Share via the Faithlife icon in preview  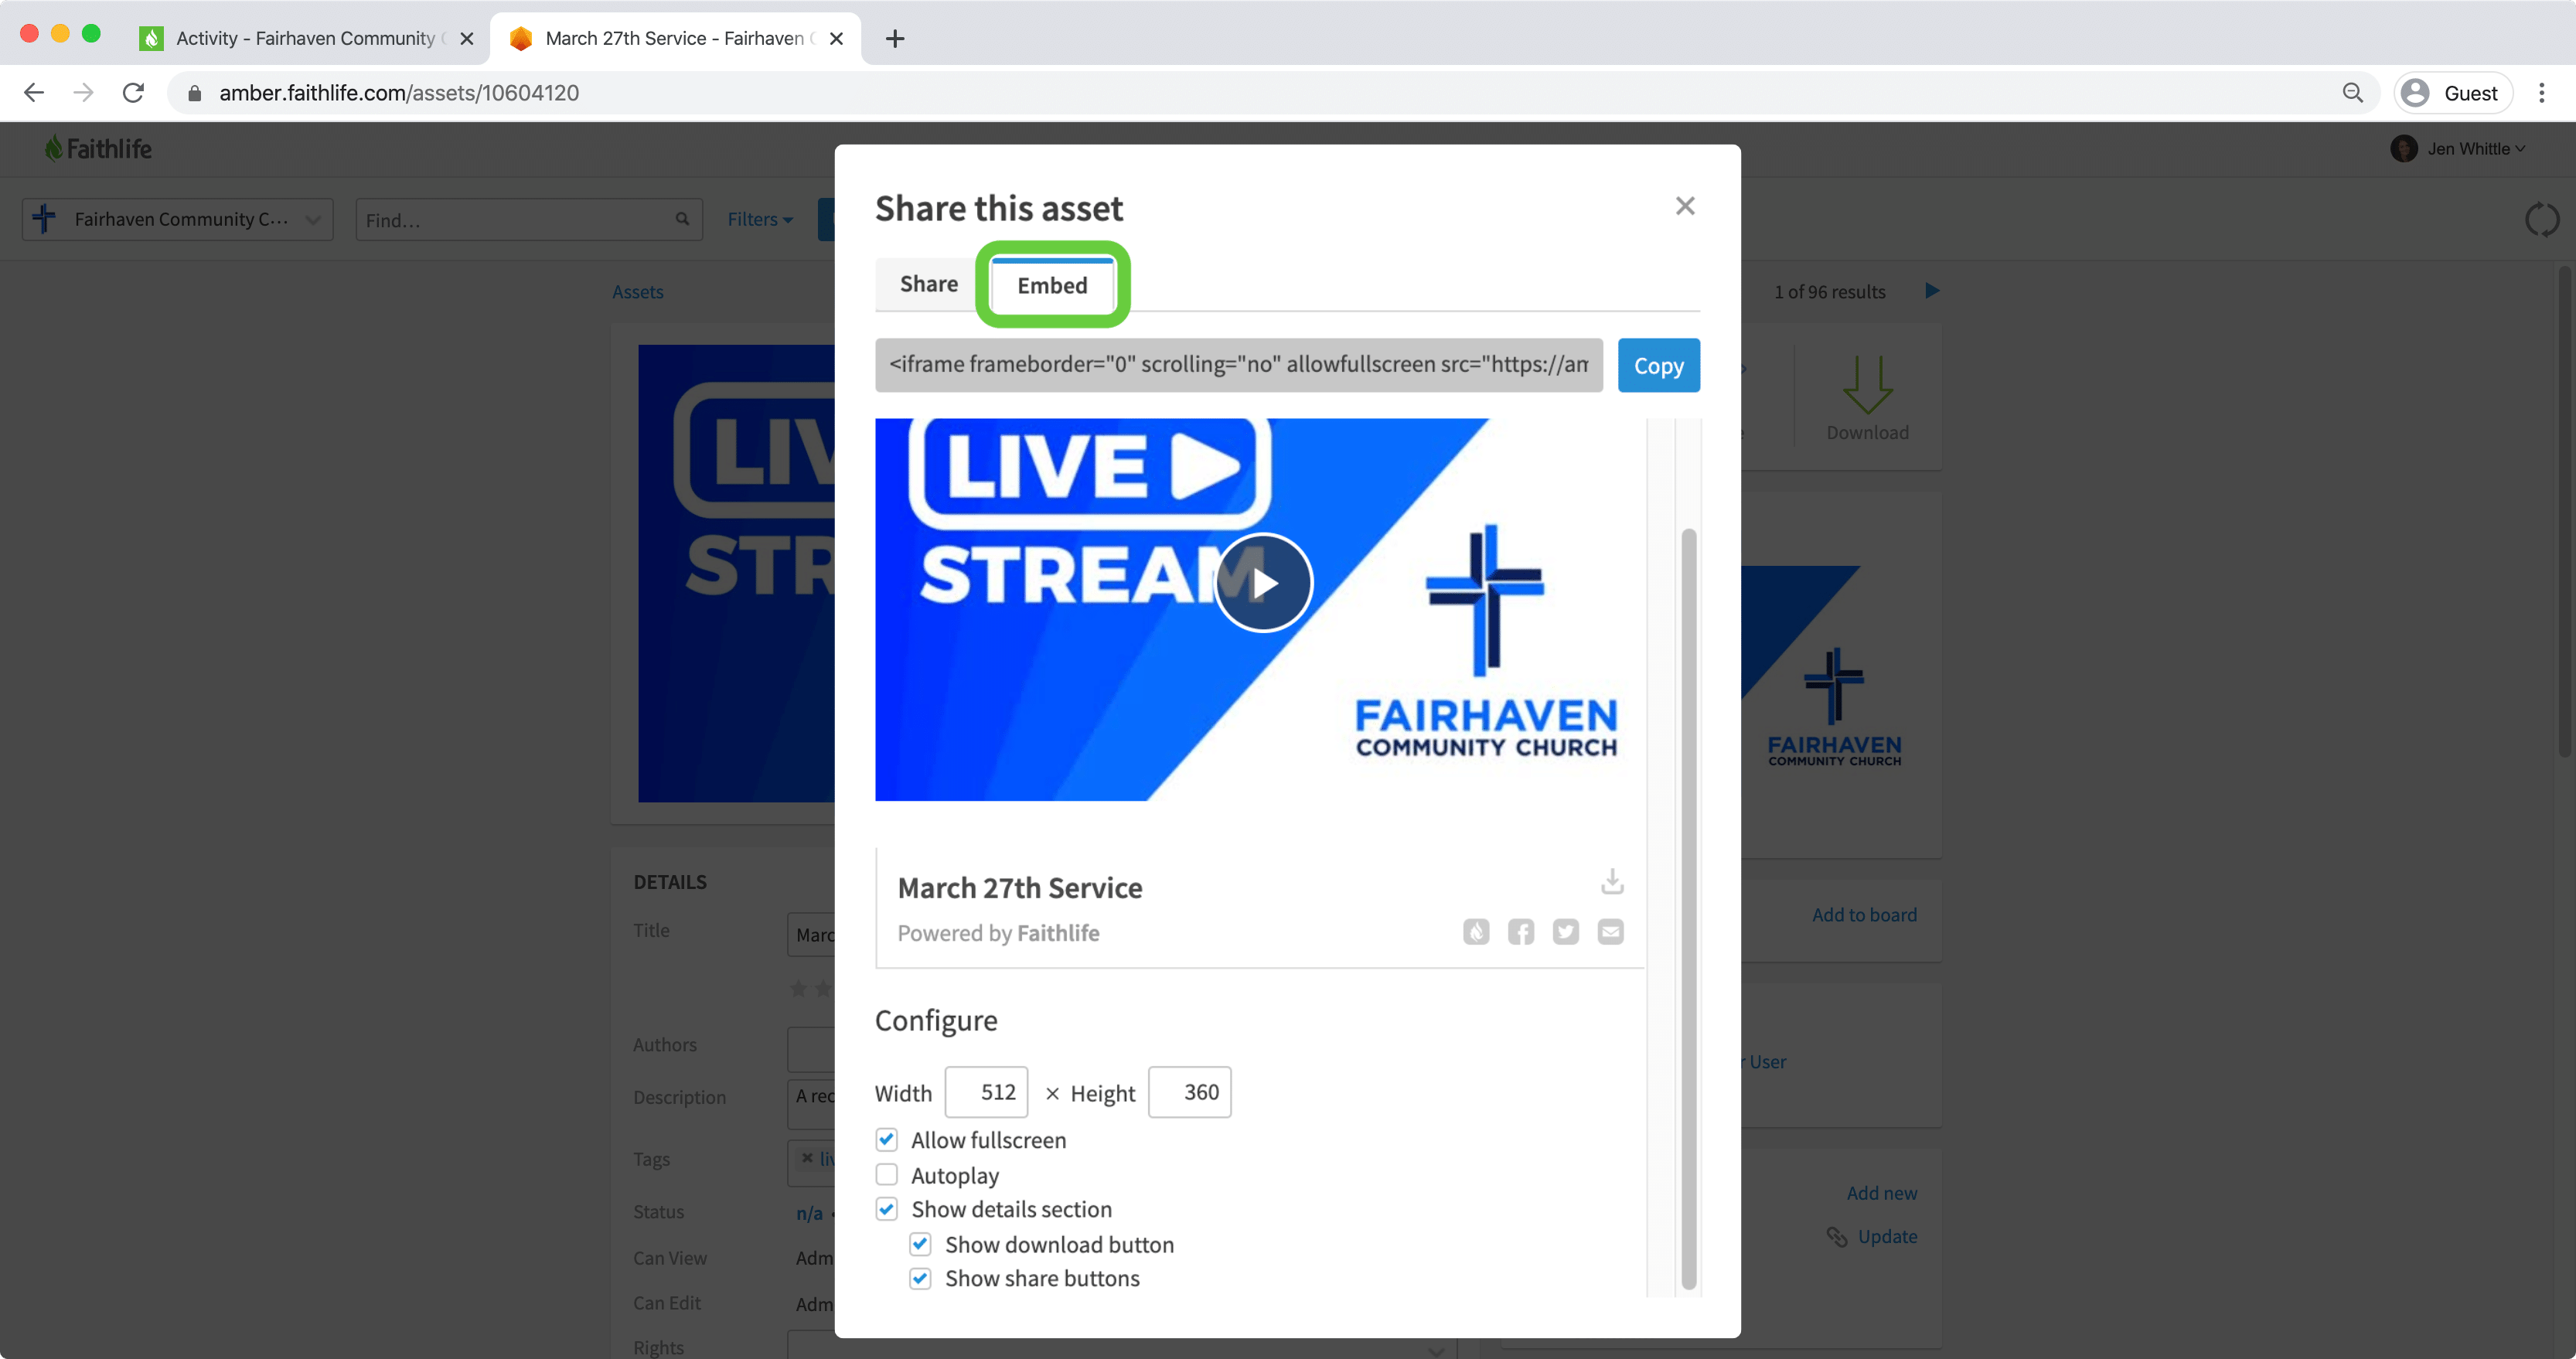[1476, 932]
